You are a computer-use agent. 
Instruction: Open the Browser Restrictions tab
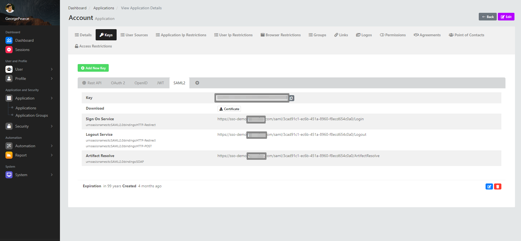[x=280, y=35]
